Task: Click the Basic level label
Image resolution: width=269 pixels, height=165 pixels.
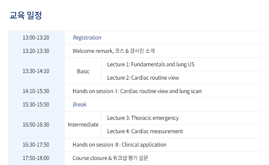Action: (x=83, y=71)
